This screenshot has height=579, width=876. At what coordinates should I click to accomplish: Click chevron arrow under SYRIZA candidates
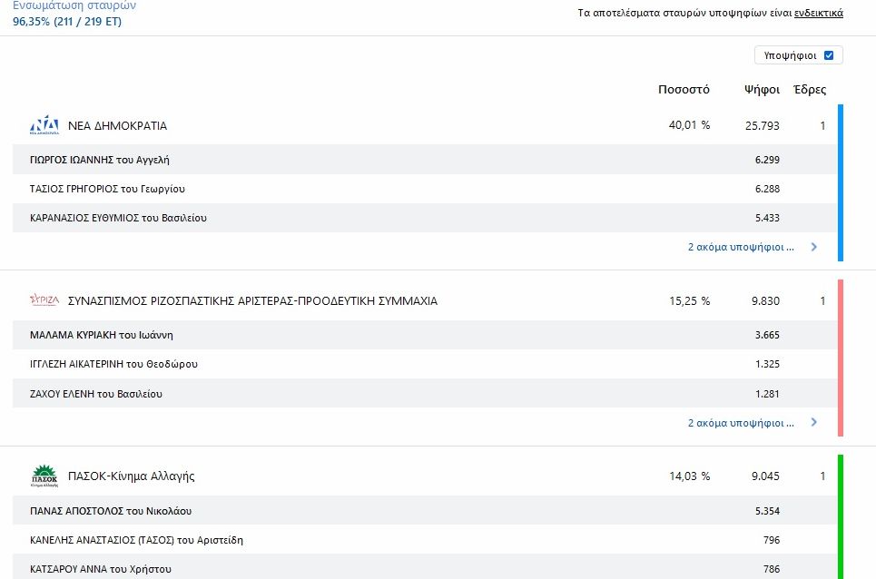pos(813,423)
